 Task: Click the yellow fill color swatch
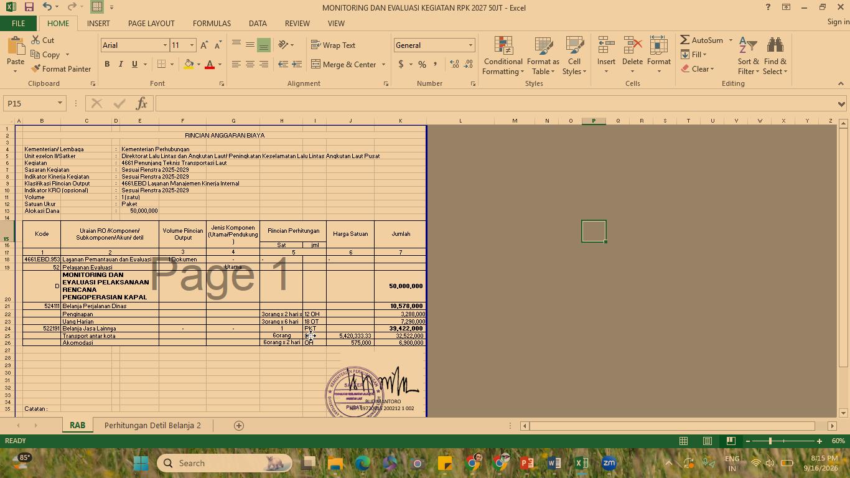(189, 64)
